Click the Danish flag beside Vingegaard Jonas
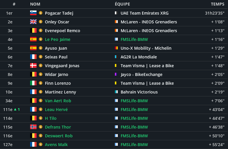The image size is (228, 149). (x=33, y=66)
